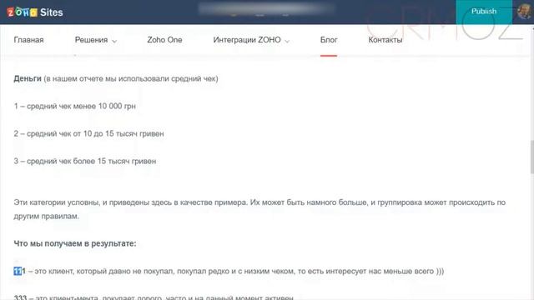Open the Решения menu item
This screenshot has width=534, height=300.
click(91, 40)
